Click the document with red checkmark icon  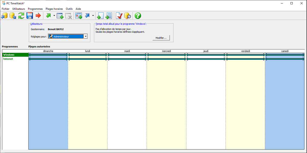[119, 16]
